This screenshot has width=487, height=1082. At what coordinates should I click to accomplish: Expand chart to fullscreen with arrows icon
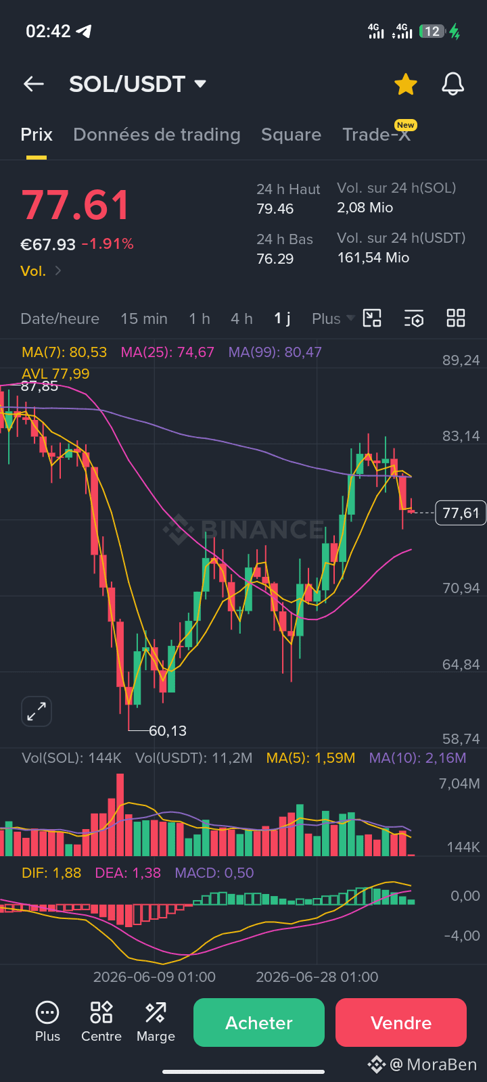pyautogui.click(x=37, y=711)
